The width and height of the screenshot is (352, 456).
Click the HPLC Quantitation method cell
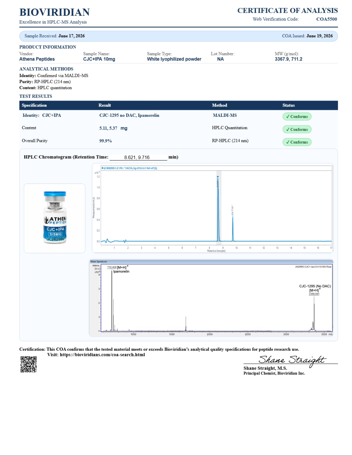tap(229, 128)
